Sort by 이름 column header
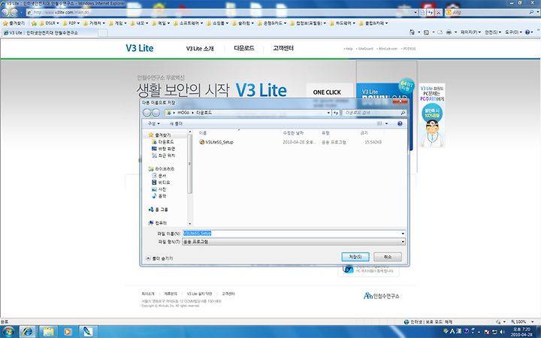Image resolution: width=541 pixels, height=338 pixels. pyautogui.click(x=203, y=133)
